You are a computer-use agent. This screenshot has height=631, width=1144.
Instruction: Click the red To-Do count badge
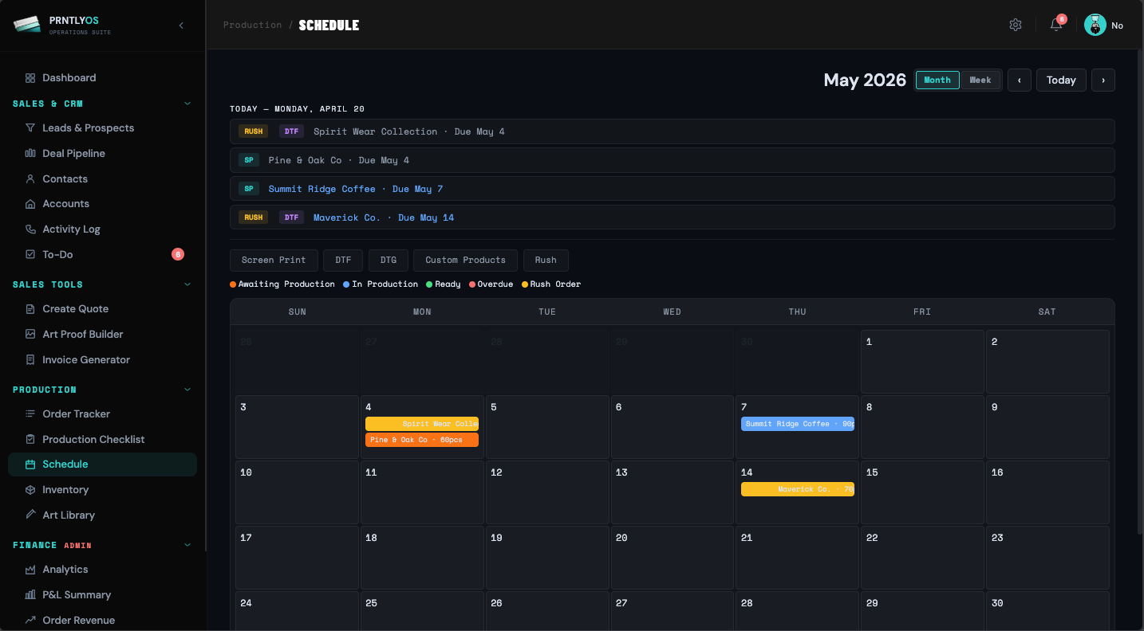coord(178,255)
